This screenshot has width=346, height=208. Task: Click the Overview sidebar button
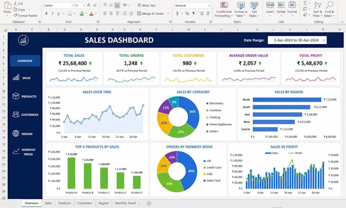click(x=25, y=61)
